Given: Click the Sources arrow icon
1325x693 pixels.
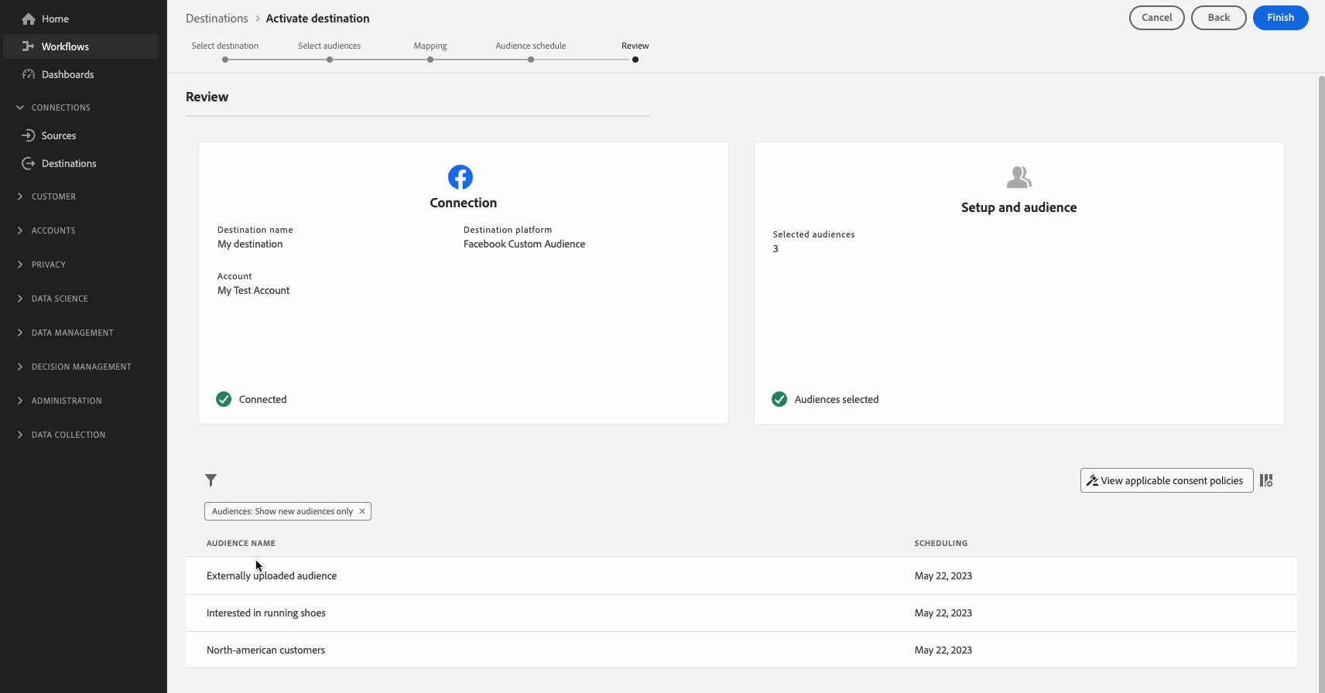Looking at the screenshot, I should [x=29, y=135].
